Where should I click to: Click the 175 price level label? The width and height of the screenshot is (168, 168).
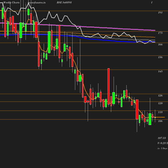(160, 33)
